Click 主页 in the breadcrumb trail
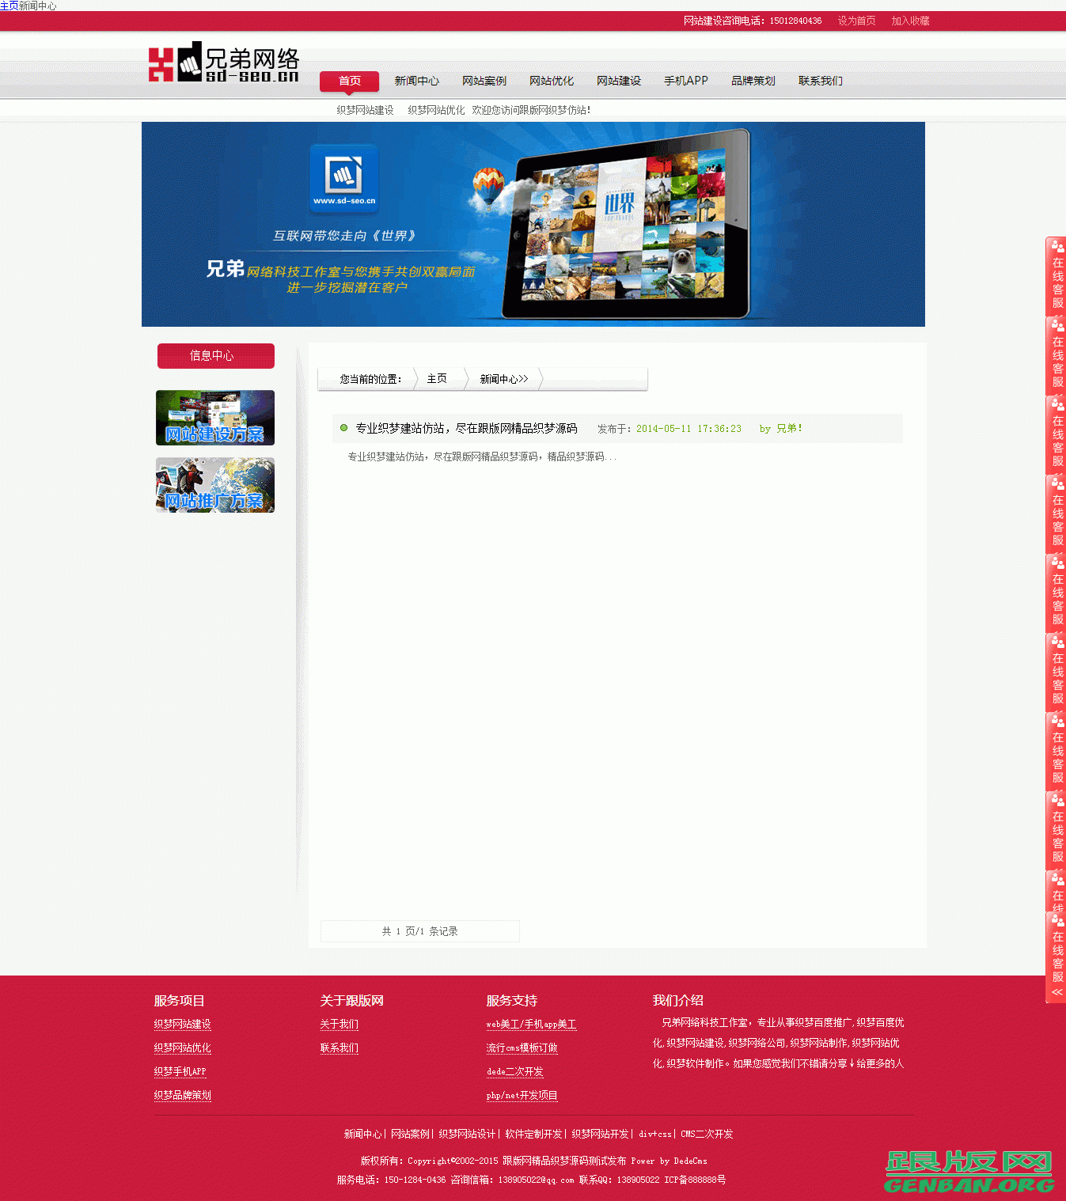The width and height of the screenshot is (1066, 1201). point(436,379)
